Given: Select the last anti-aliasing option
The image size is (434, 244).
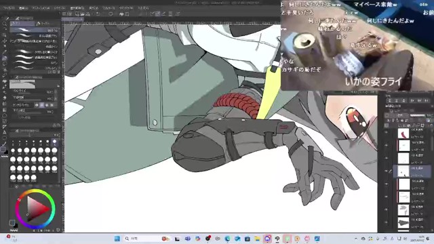Looking at the screenshot, I should (52, 105).
